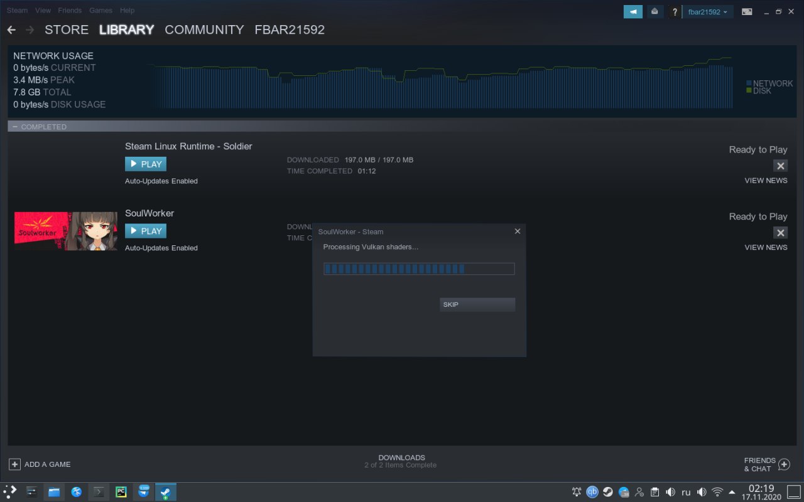
Task: Switch the ru keyboard layout indicator
Action: pos(686,492)
